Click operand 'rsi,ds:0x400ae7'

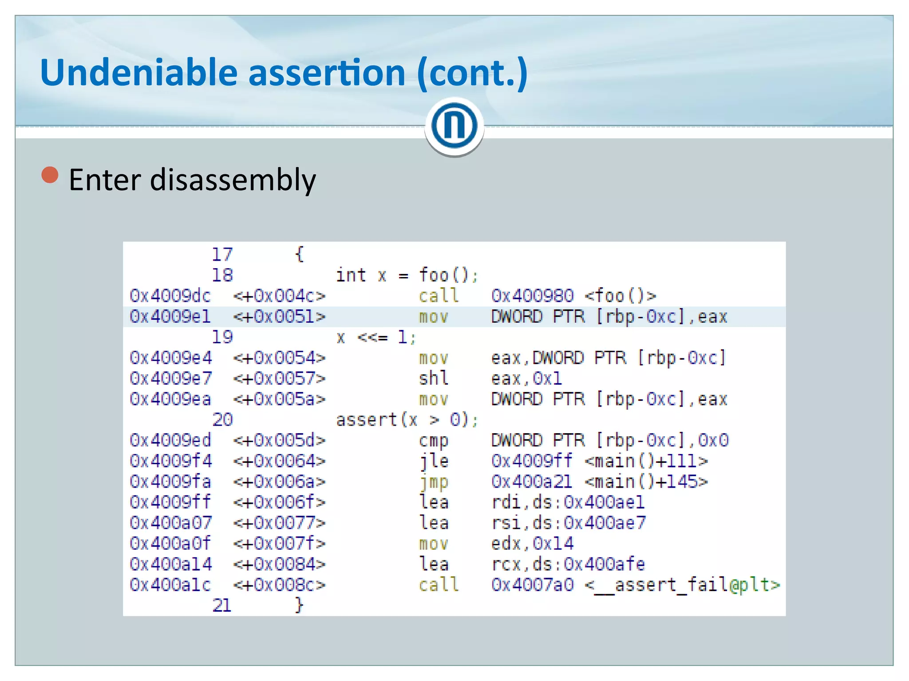(x=568, y=523)
